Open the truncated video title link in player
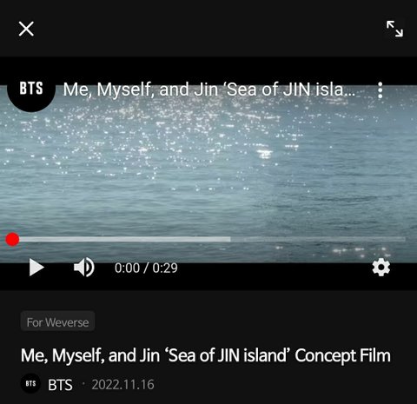This screenshot has height=404, width=417. coord(209,89)
